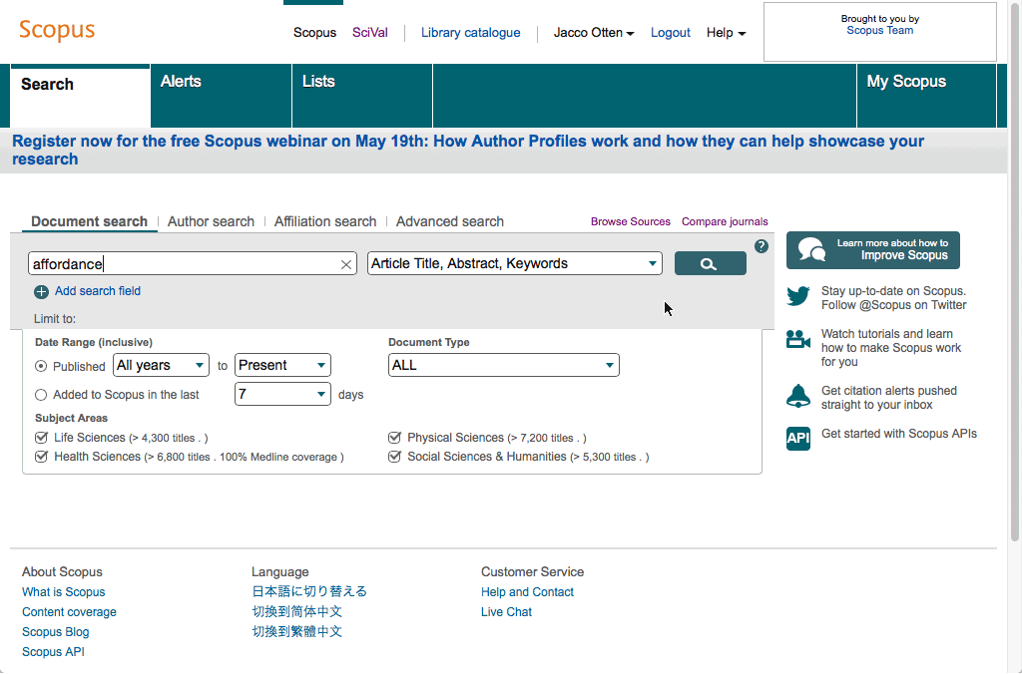The width and height of the screenshot is (1022, 674).
Task: Open the 'All years' start date dropdown
Action: [x=161, y=366]
